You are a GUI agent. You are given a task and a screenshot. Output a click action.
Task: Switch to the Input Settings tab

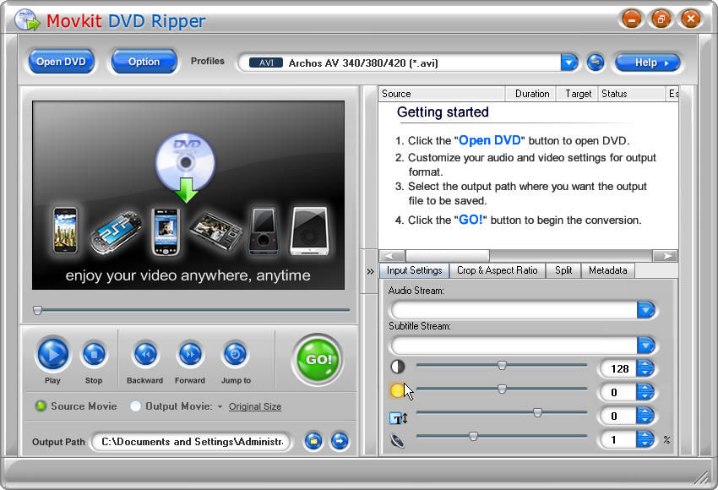point(414,270)
